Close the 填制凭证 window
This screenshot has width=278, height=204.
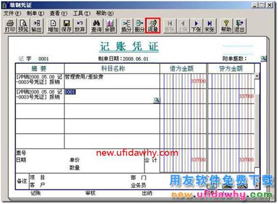(270, 5)
